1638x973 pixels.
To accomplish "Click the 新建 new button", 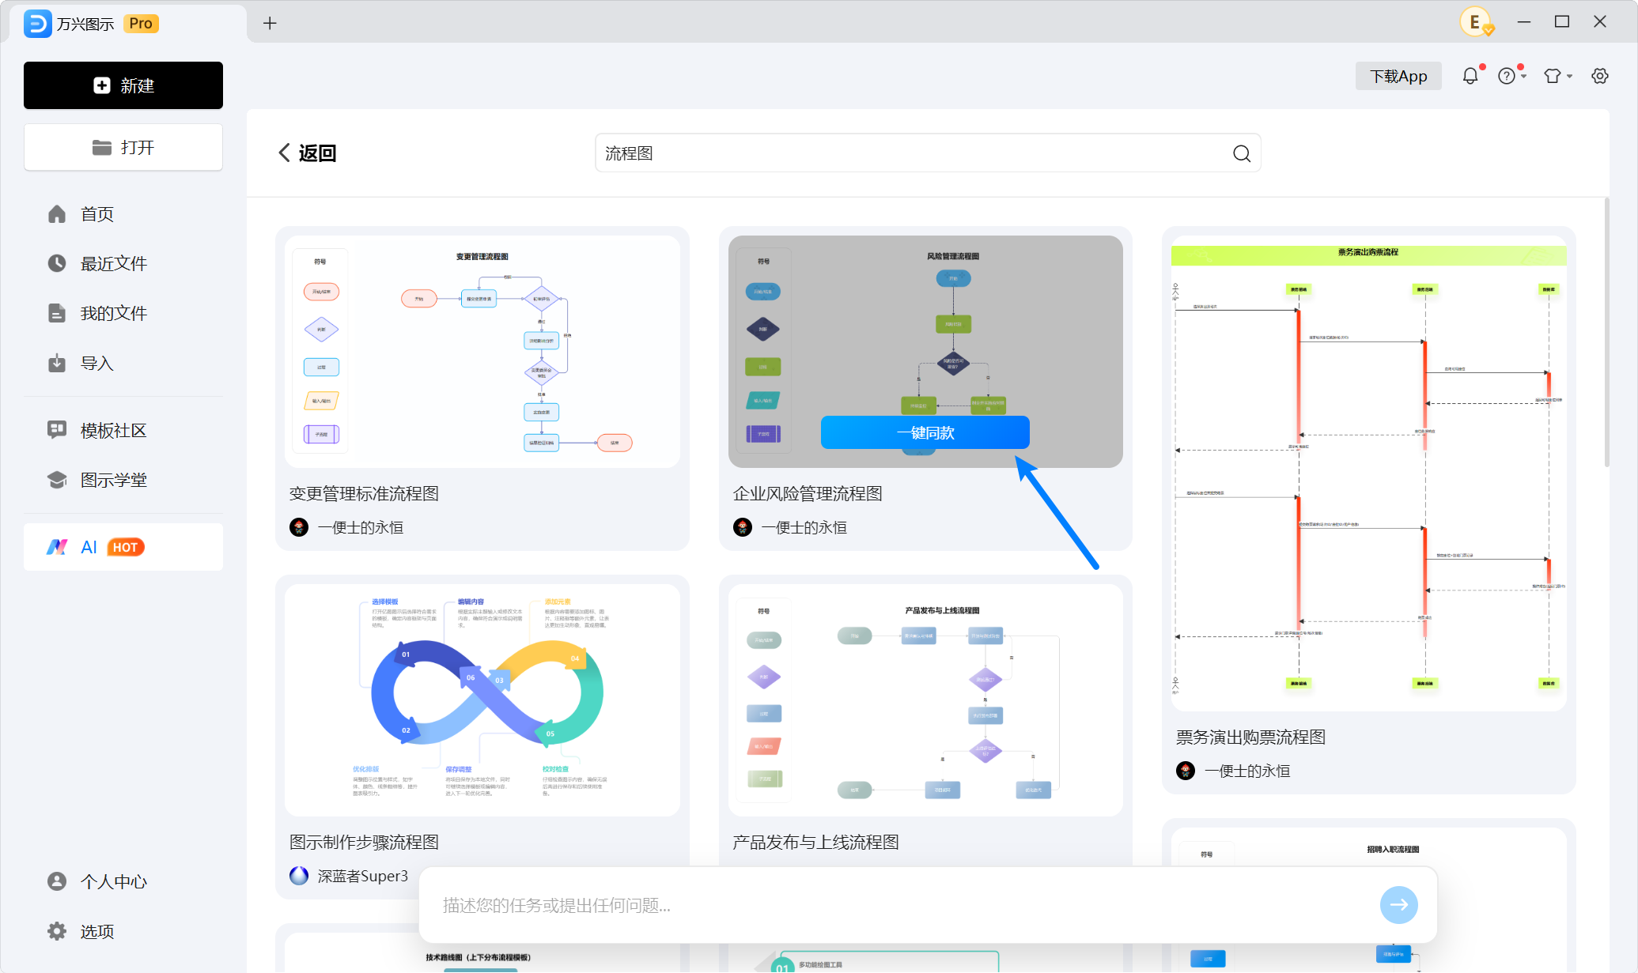I will (123, 85).
